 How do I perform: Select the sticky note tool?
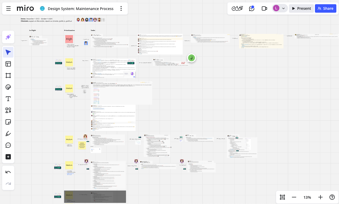8,122
